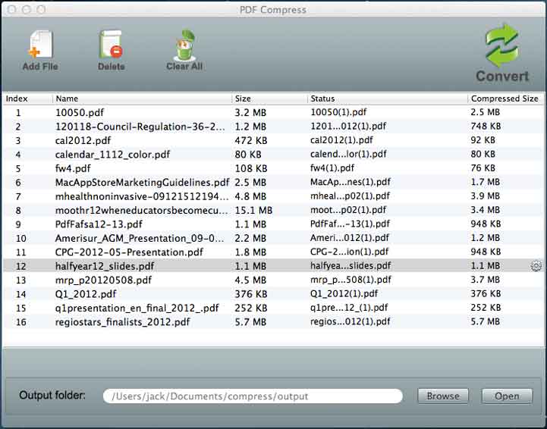Click the Q1_2012(1).pdf status entry
The height and width of the screenshot is (429, 547).
click(x=344, y=293)
